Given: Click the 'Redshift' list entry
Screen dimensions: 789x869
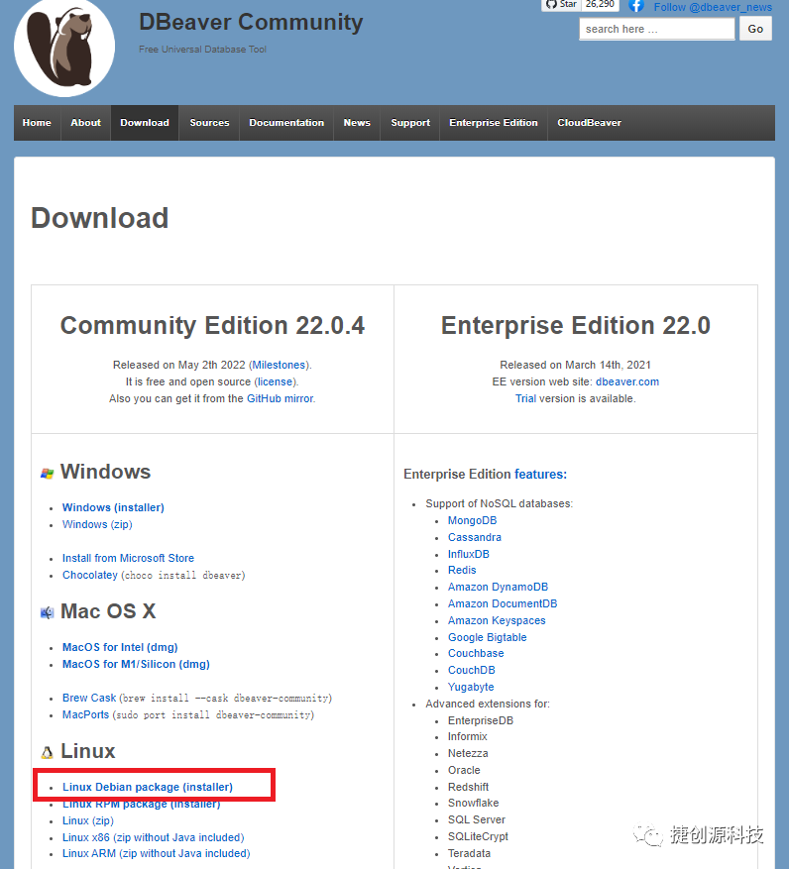Looking at the screenshot, I should pos(469,787).
